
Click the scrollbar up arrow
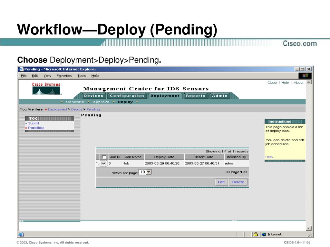309,82
